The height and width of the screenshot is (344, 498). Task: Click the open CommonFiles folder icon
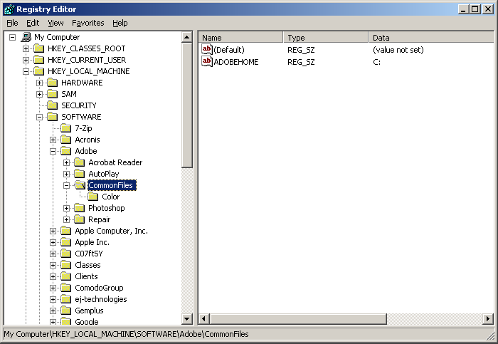(80, 185)
